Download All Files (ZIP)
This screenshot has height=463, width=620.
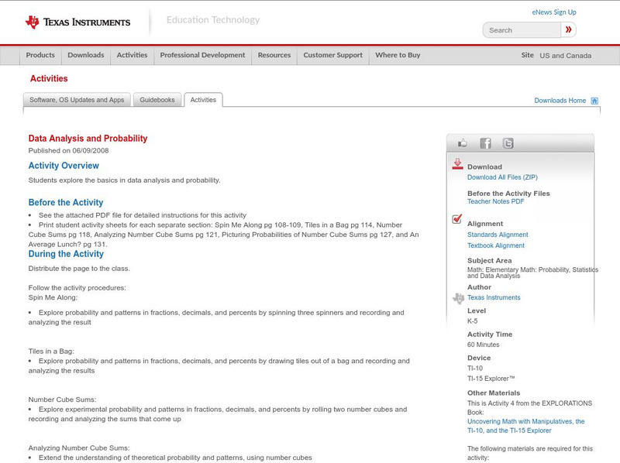(501, 175)
